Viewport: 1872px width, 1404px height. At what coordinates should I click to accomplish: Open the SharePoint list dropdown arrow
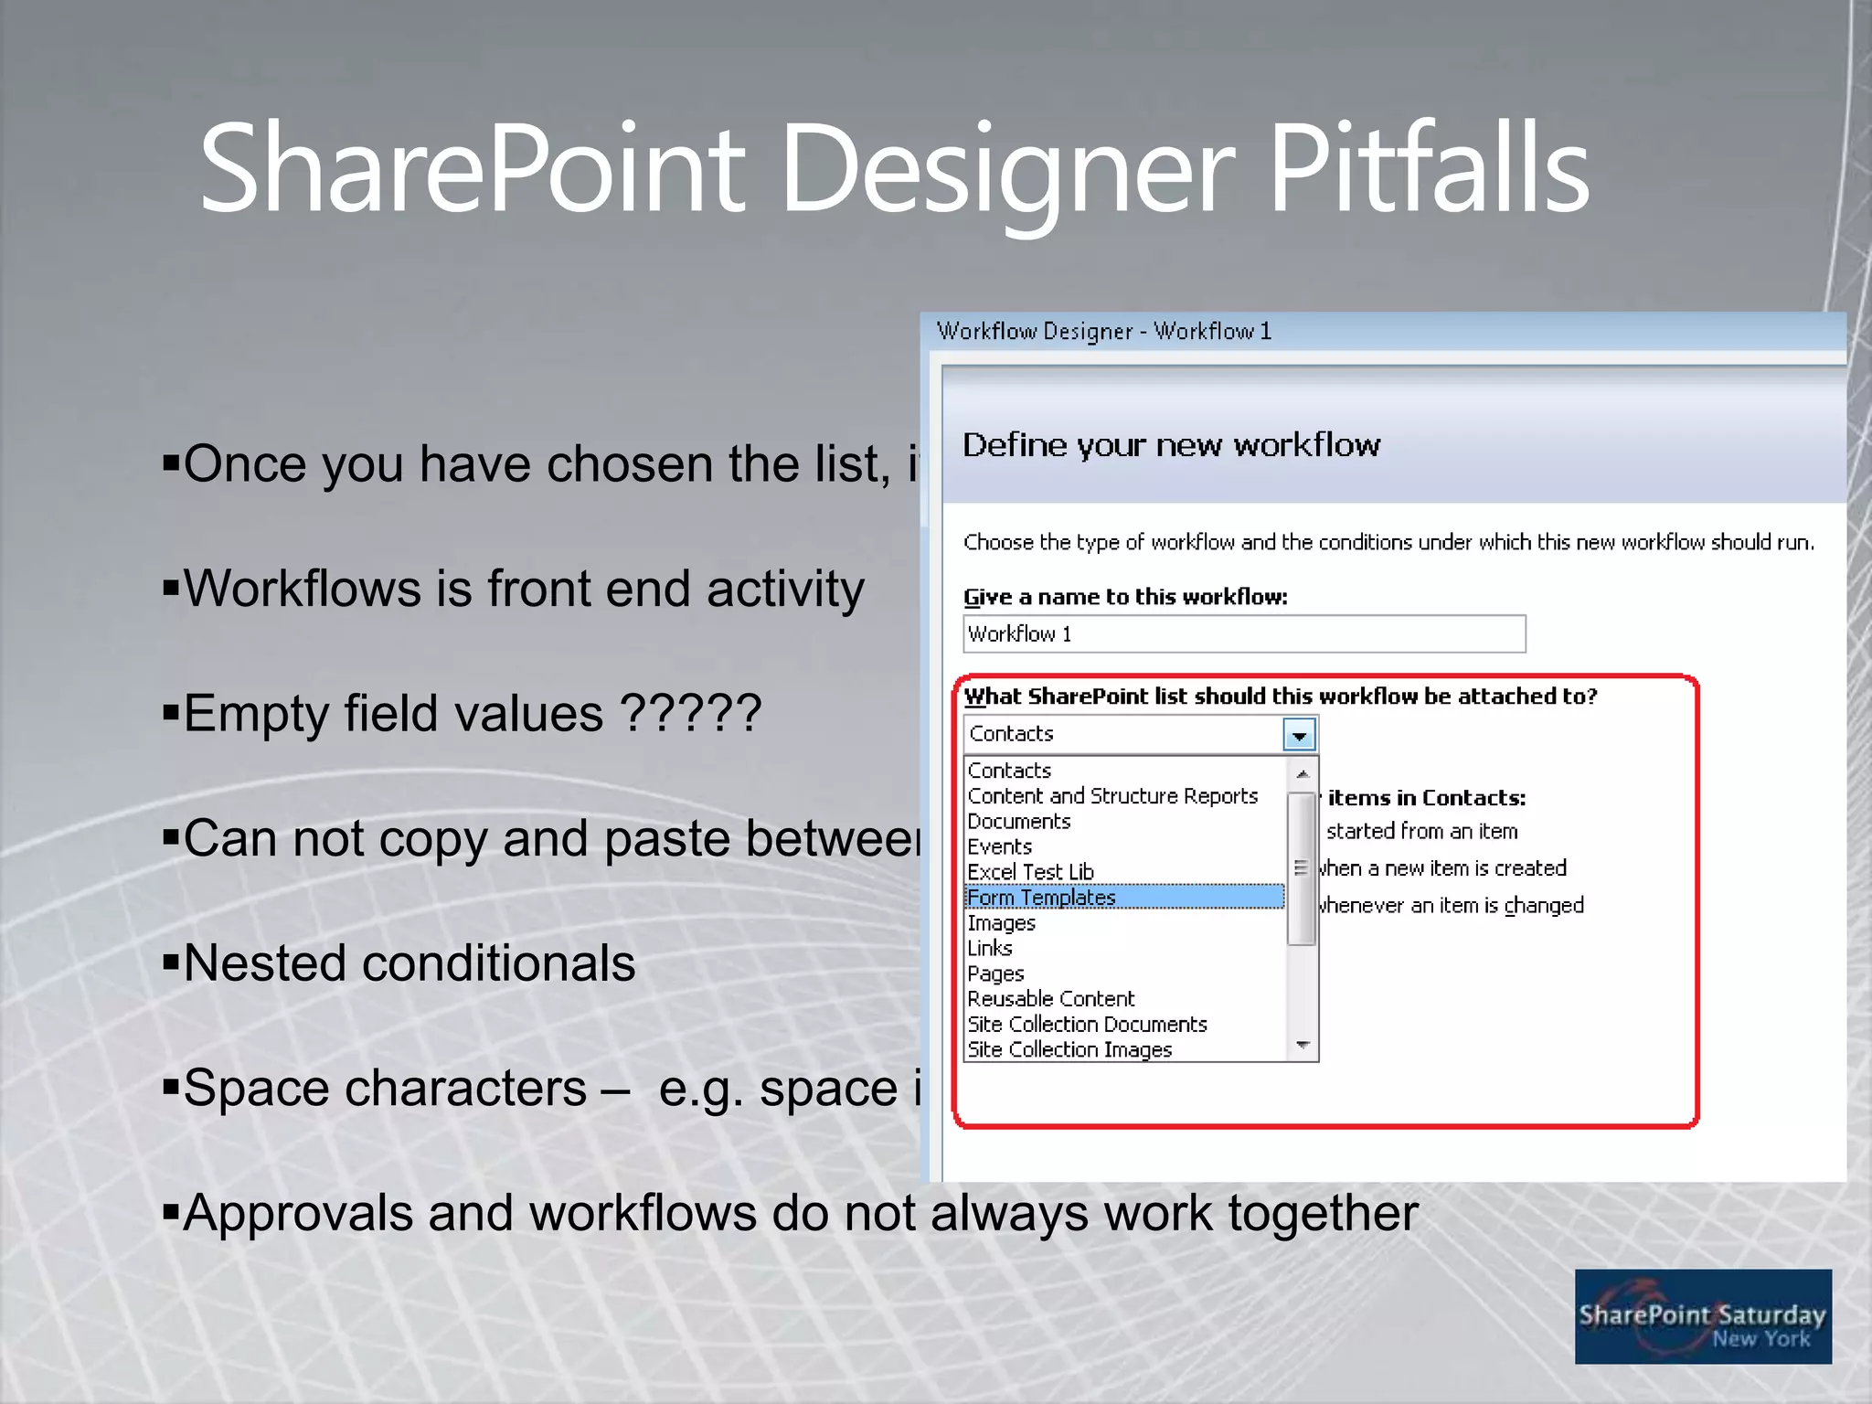pyautogui.click(x=1299, y=735)
